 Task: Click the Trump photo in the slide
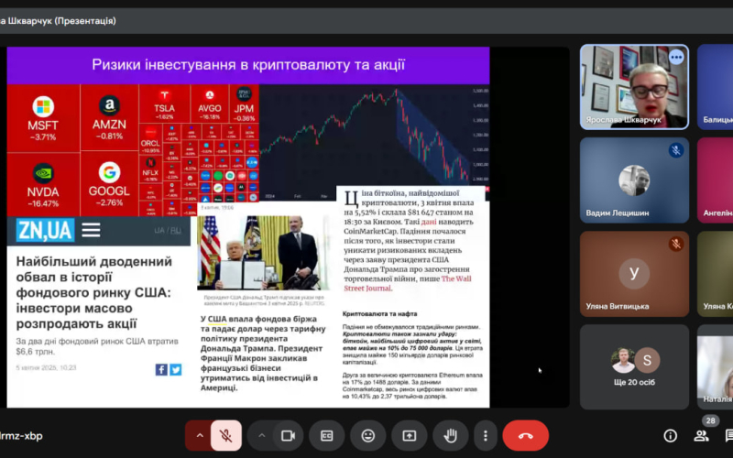pyautogui.click(x=263, y=253)
